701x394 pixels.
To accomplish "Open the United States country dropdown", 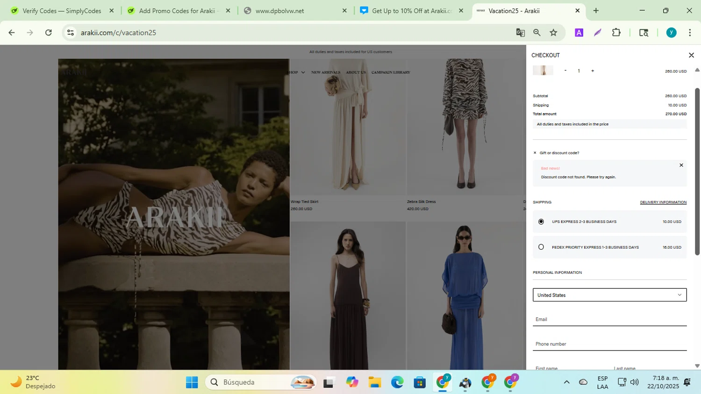I will [x=609, y=295].
